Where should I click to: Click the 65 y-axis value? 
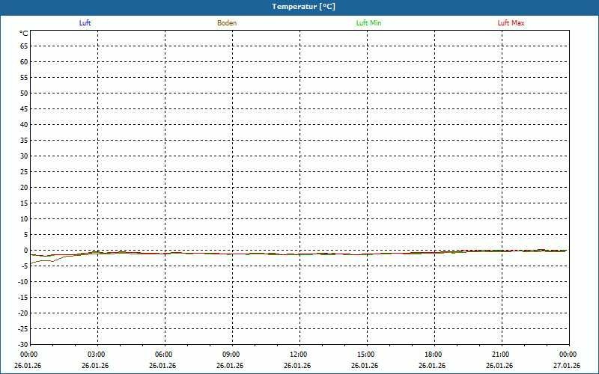(x=24, y=46)
